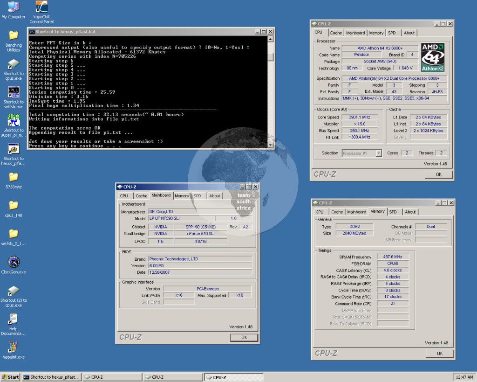Click the Start button
This screenshot has width=477, height=382.
(10, 377)
